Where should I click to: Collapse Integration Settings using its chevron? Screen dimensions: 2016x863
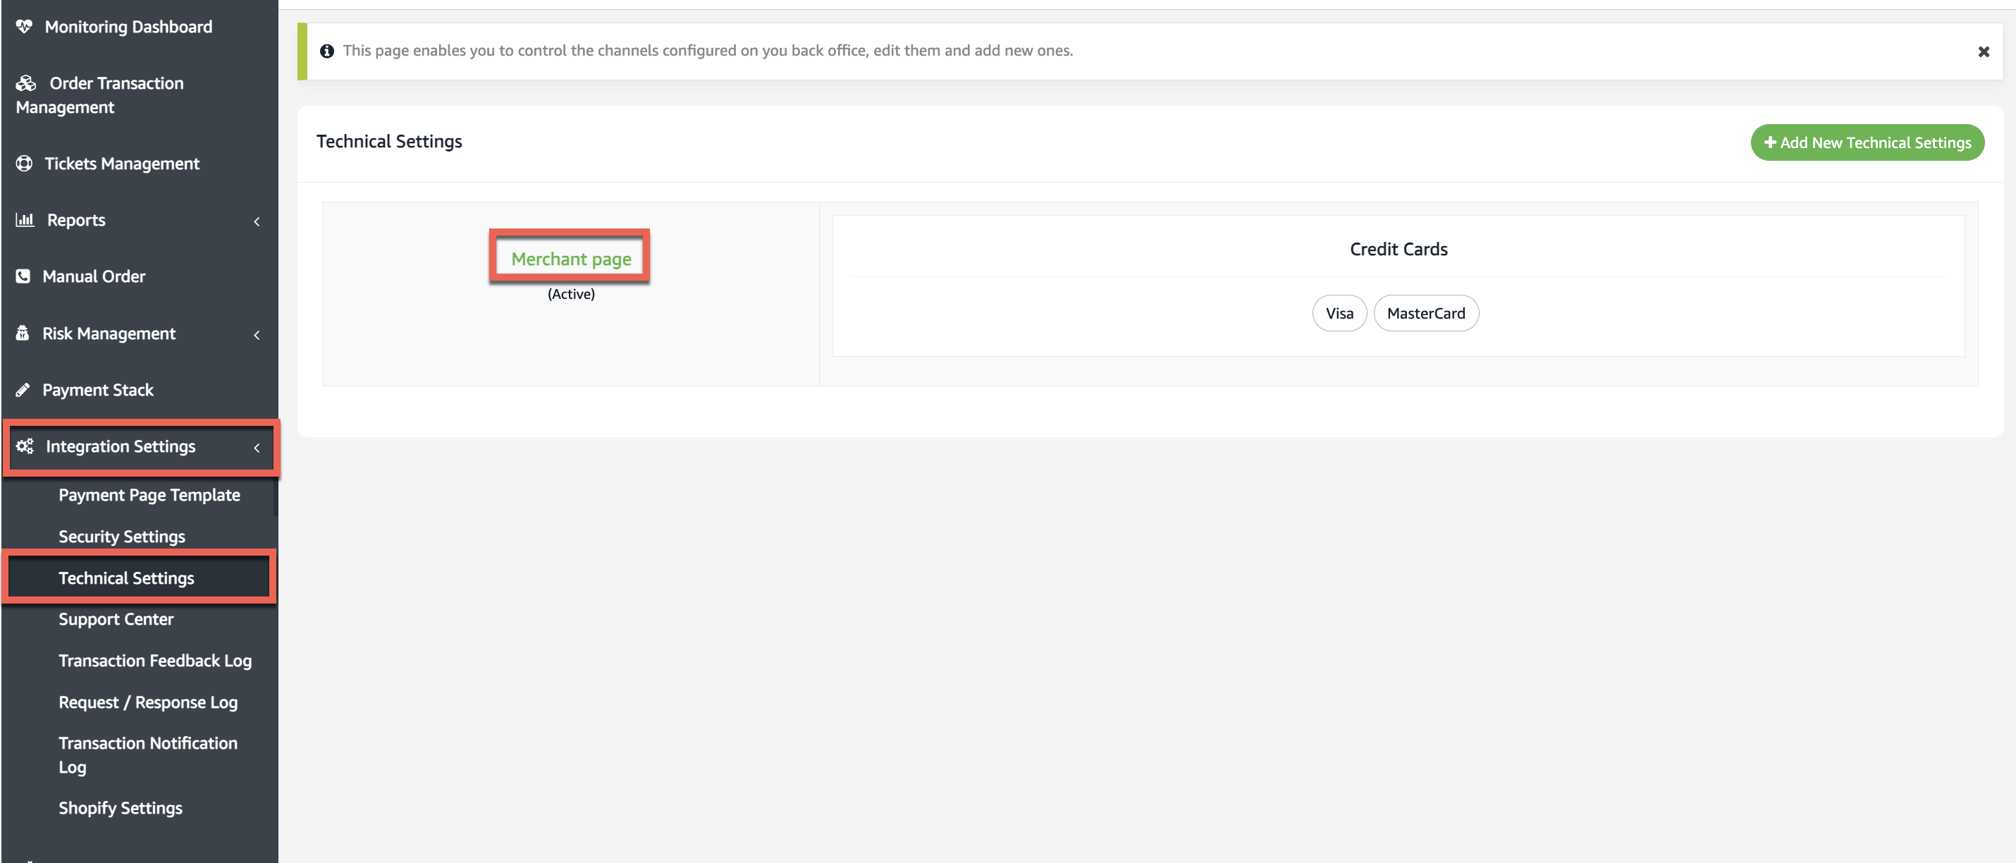(x=257, y=448)
